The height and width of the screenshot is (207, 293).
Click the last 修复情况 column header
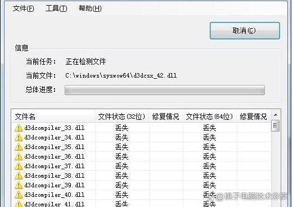point(253,116)
